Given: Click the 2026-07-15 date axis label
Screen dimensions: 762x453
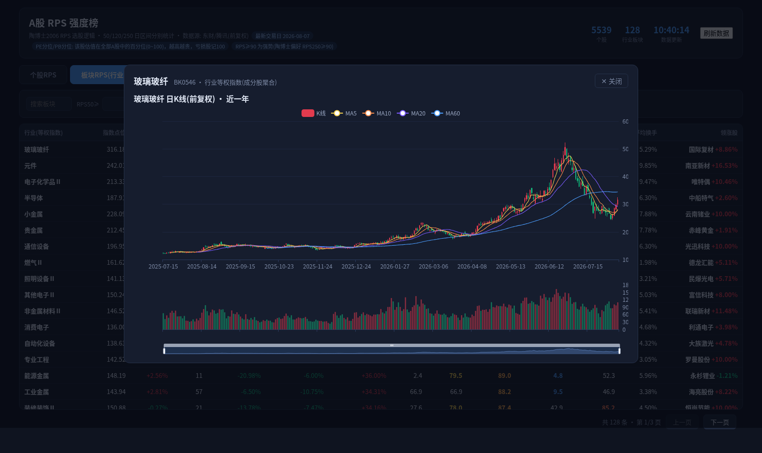Looking at the screenshot, I should coord(588,267).
